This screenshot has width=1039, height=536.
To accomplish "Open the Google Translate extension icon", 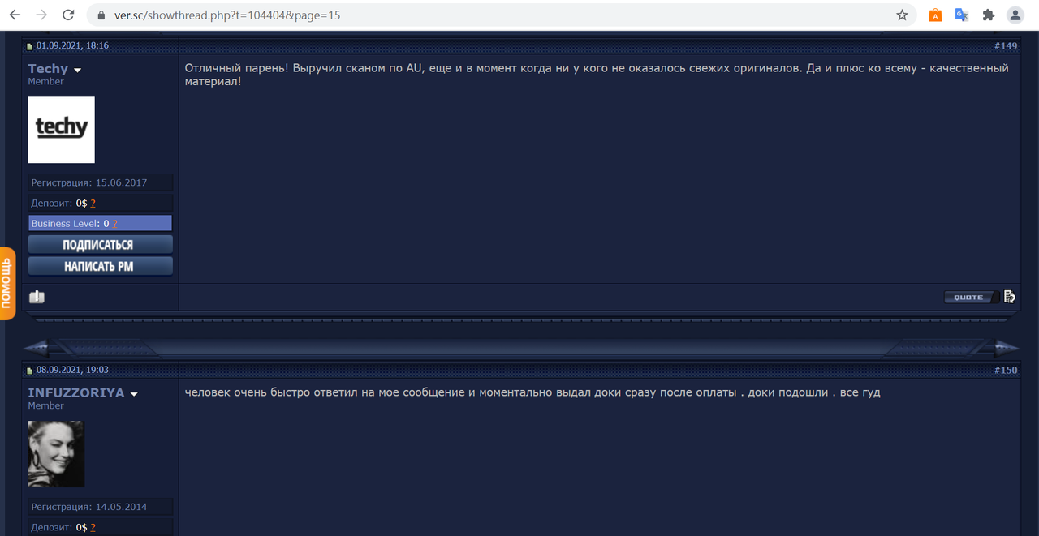I will pos(962,15).
